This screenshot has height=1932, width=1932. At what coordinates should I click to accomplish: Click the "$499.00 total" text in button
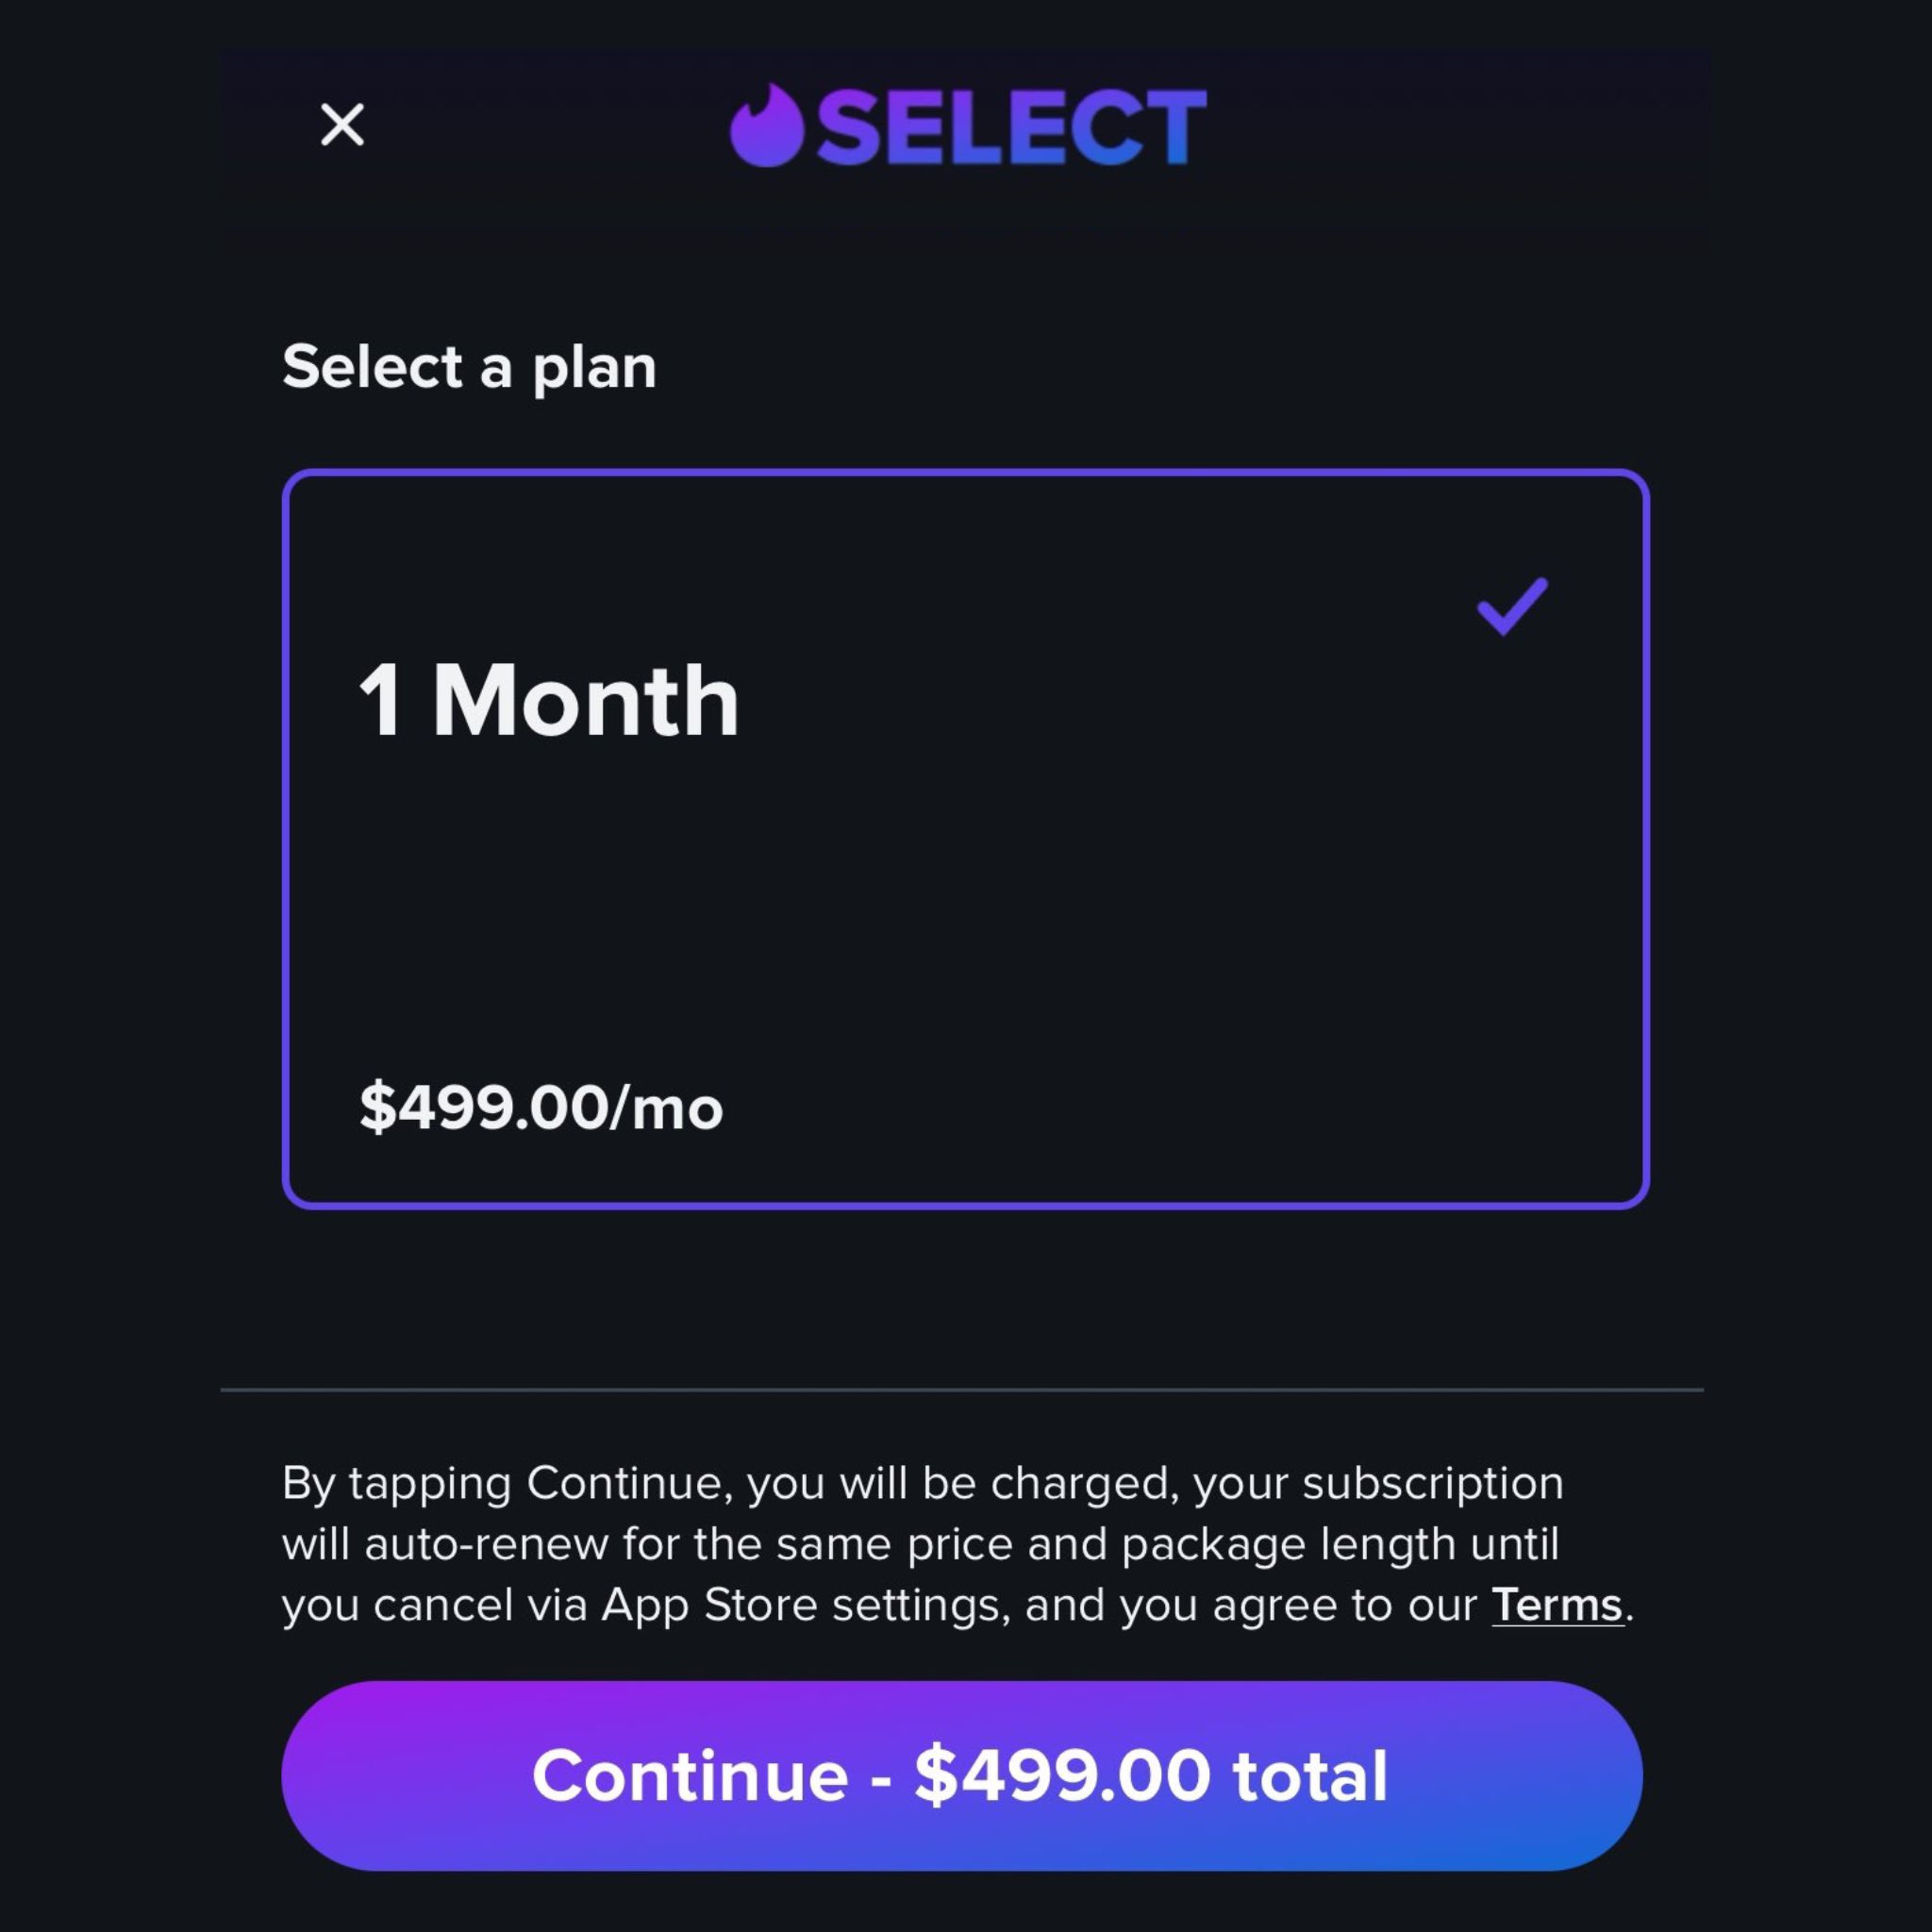pyautogui.click(x=1151, y=1776)
